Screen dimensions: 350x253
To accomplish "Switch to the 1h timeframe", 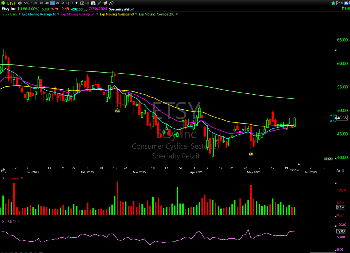I will coord(41,3).
